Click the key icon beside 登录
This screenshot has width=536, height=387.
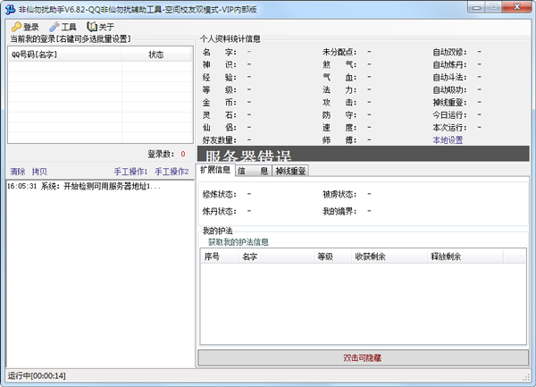(x=16, y=27)
